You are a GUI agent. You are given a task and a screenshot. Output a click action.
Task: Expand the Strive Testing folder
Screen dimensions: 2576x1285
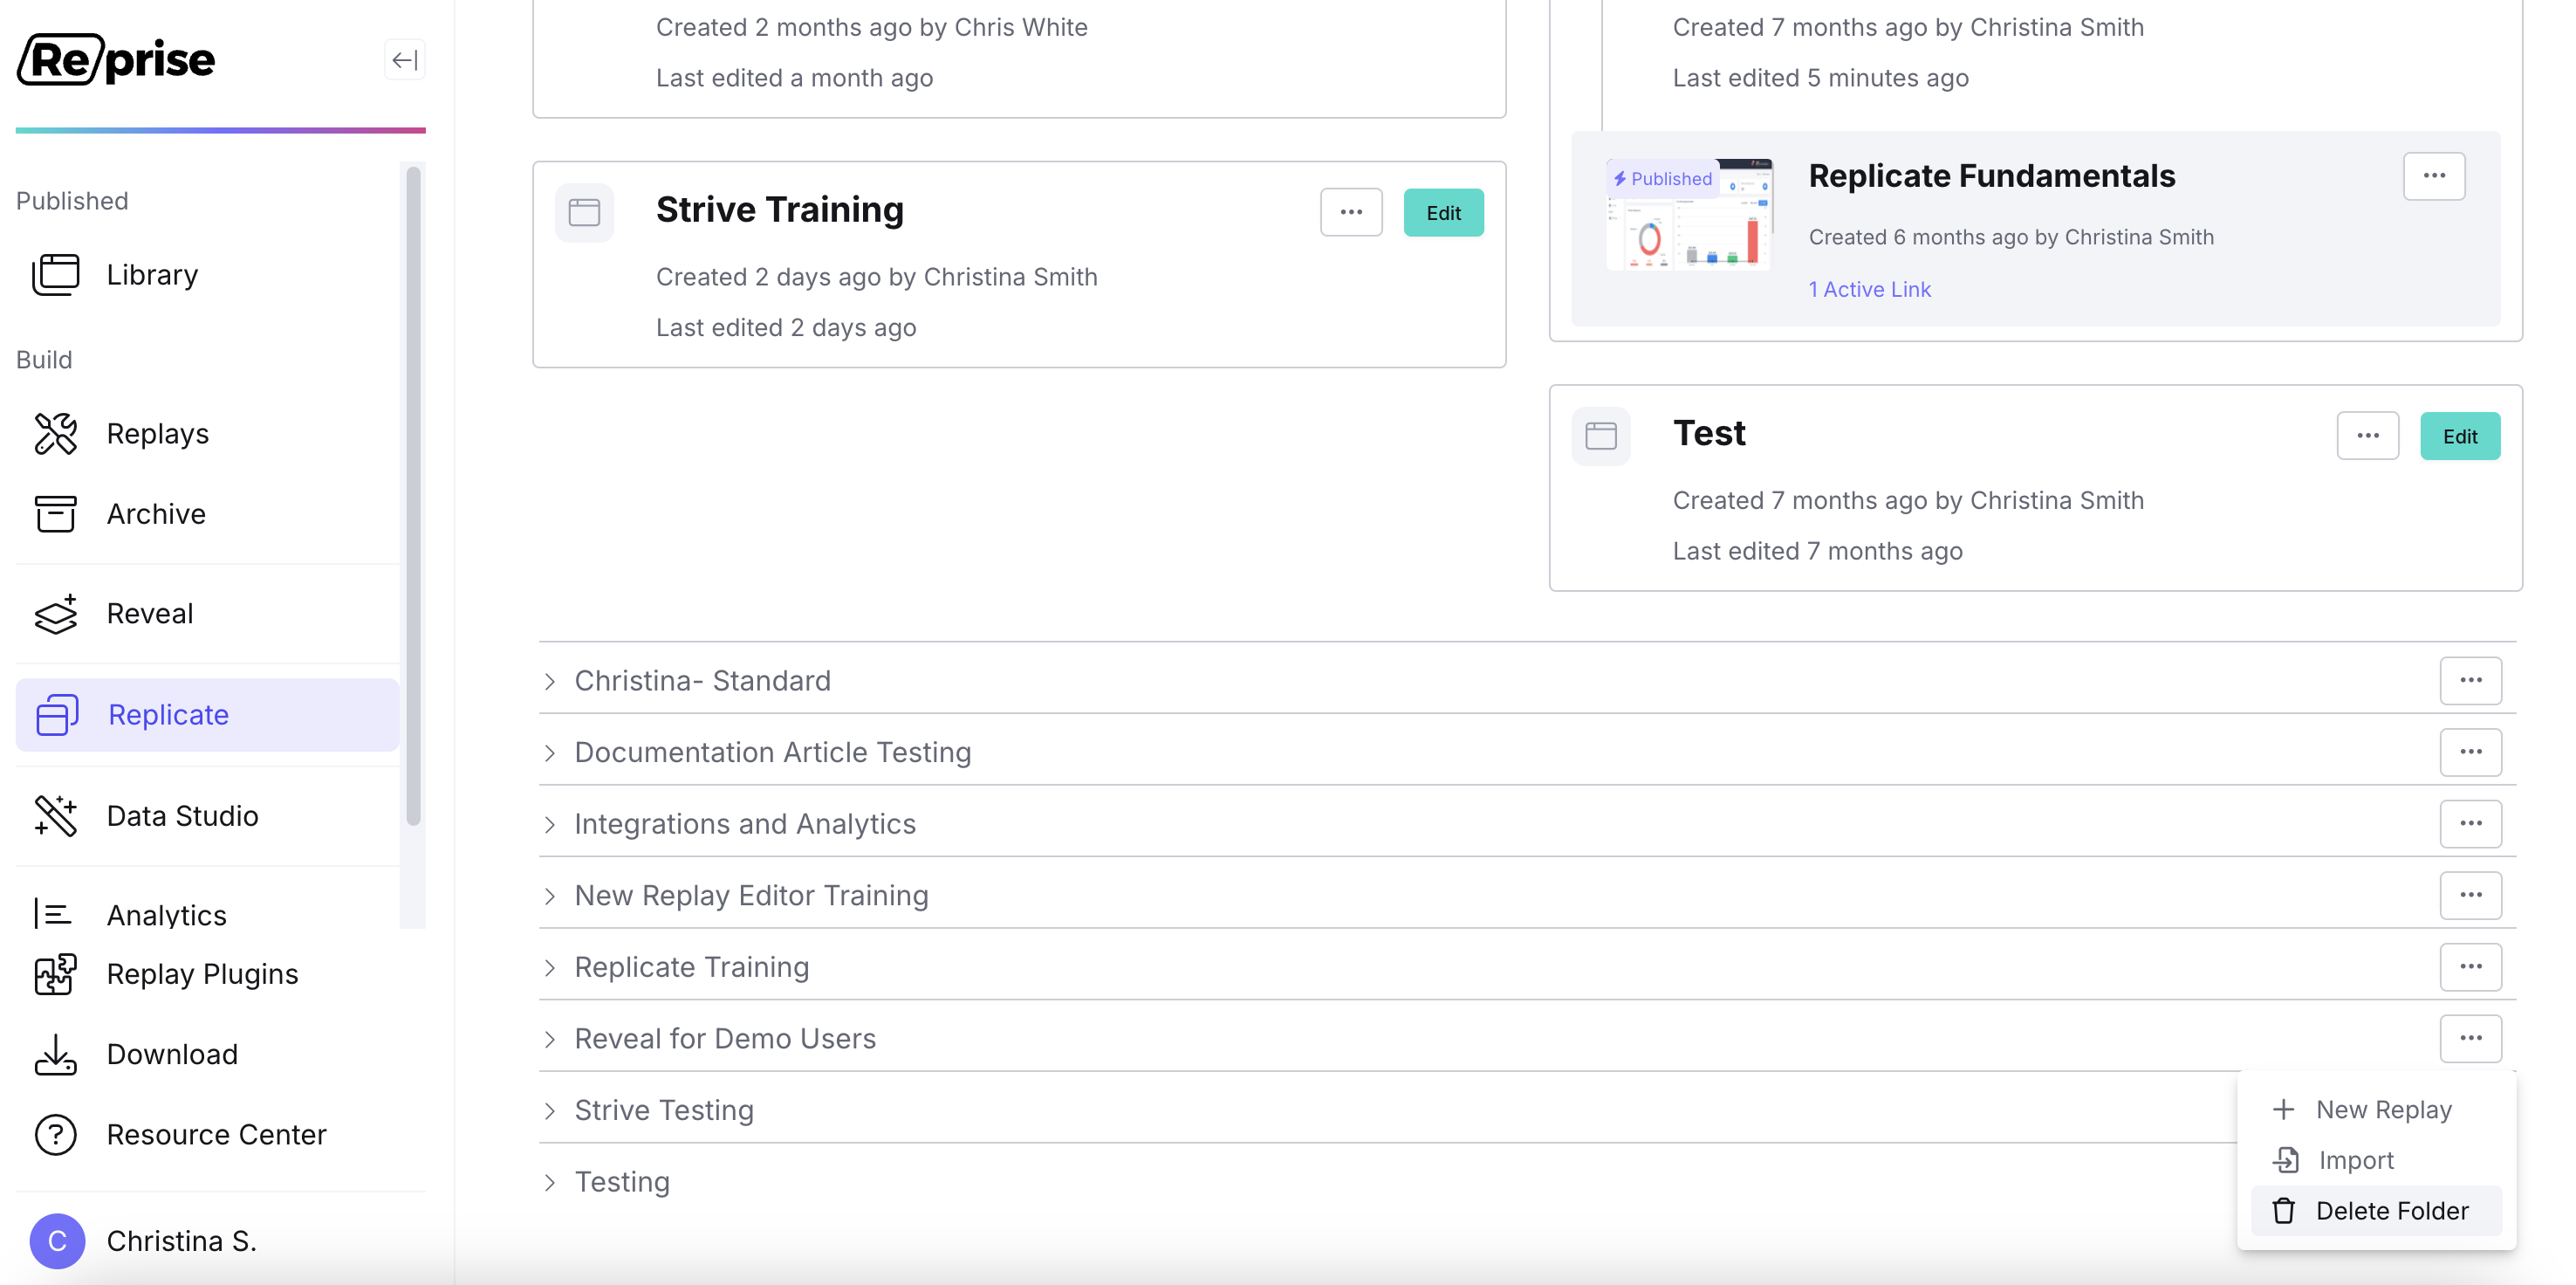tap(549, 1110)
